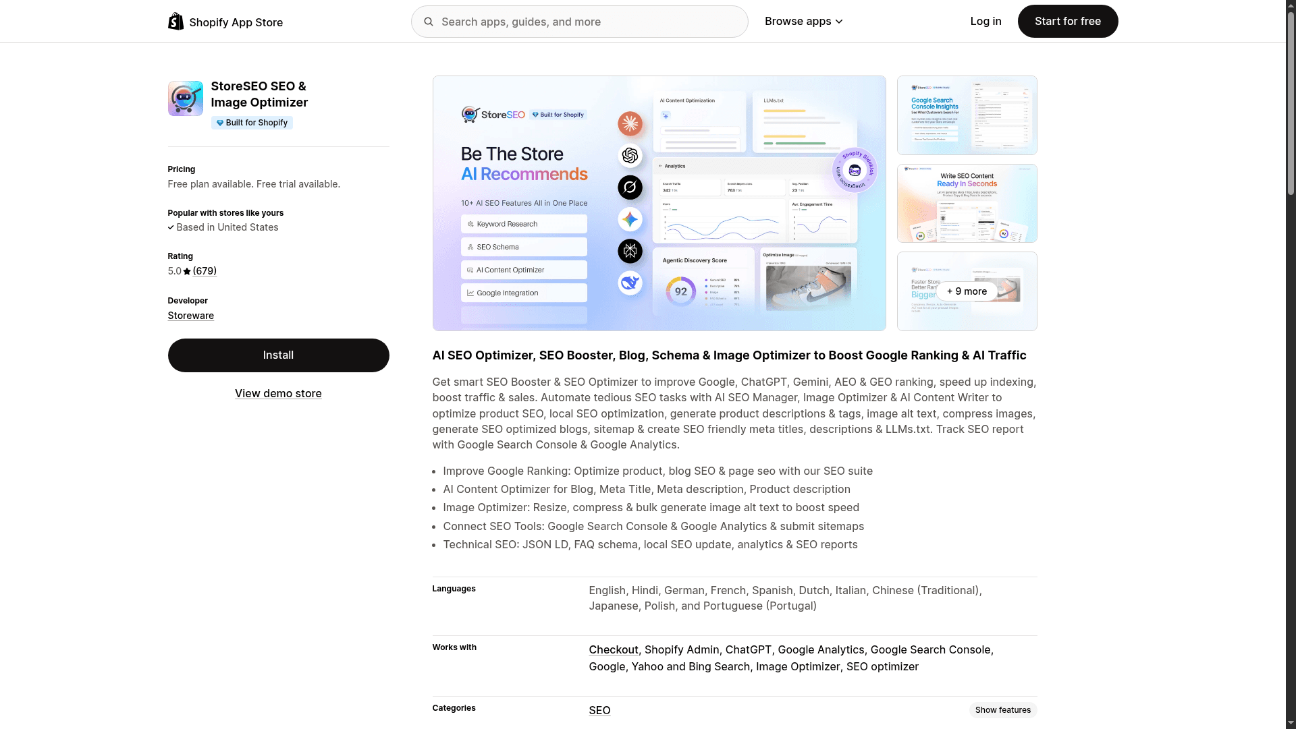This screenshot has width=1296, height=729.
Task: Click the Grok slashed-circle icon in hero image
Action: pos(630,187)
